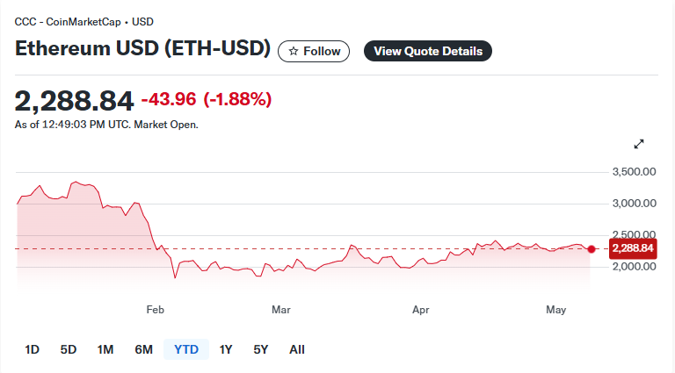Follow Ethereum USD ticker
675x373 pixels.
[314, 51]
